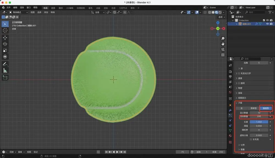275x158 pixels.
Task: Click the zoom magnifier viewport icon
Action: tap(223, 38)
